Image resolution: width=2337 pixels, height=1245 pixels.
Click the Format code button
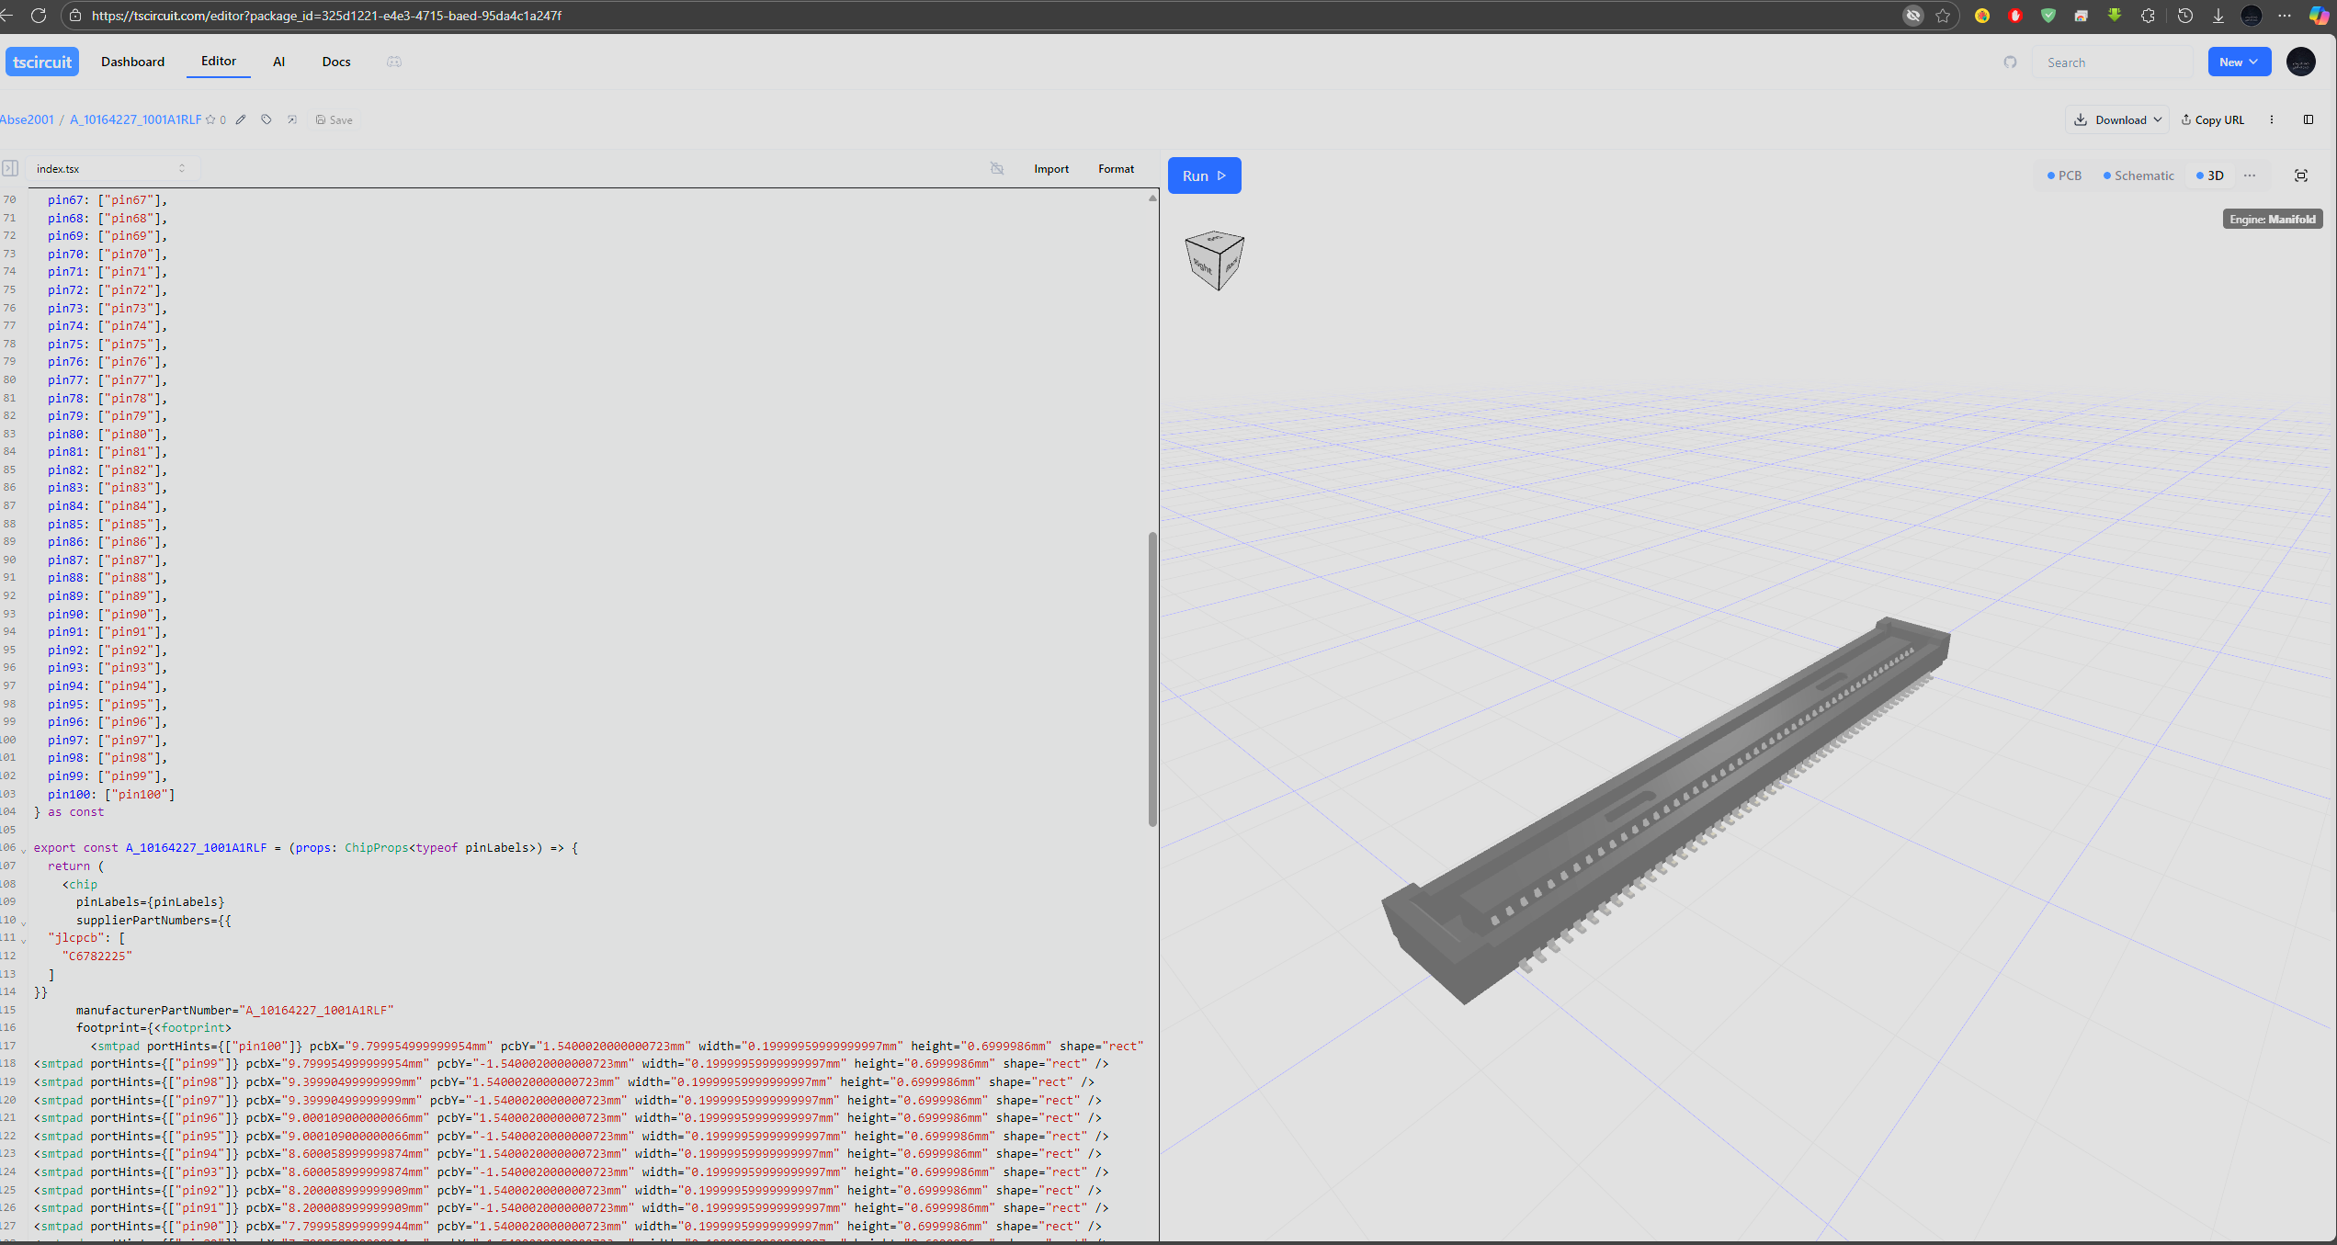(x=1116, y=168)
